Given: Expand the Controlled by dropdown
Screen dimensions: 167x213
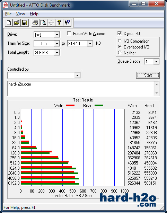Looking at the screenshot, I should [x=77, y=75].
